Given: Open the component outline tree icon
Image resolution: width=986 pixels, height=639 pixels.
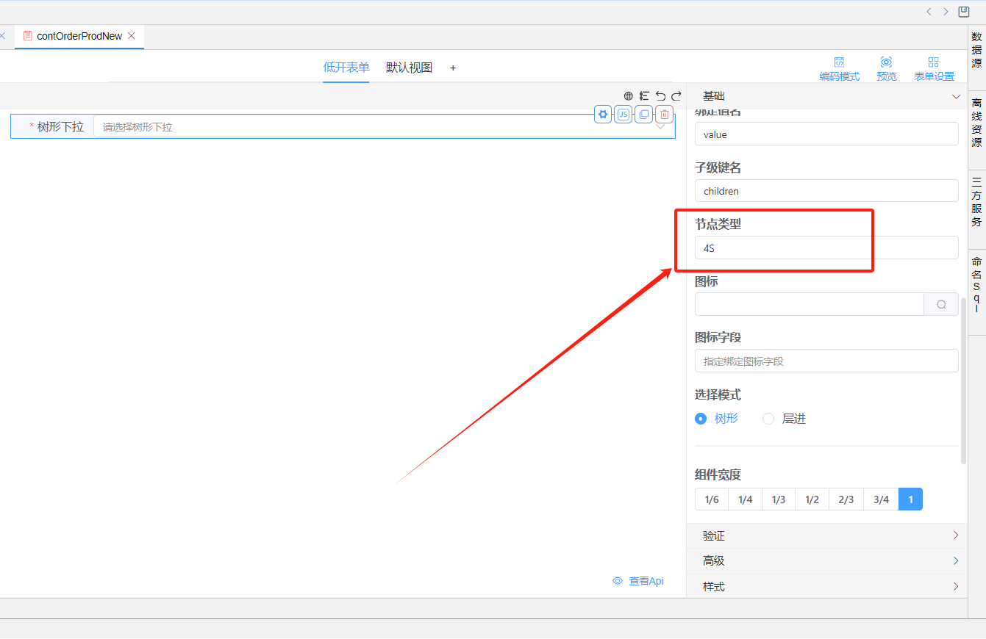Looking at the screenshot, I should 644,96.
